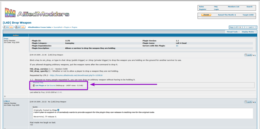
Task: Open the Search link in header
Action: click(x=249, y=7)
